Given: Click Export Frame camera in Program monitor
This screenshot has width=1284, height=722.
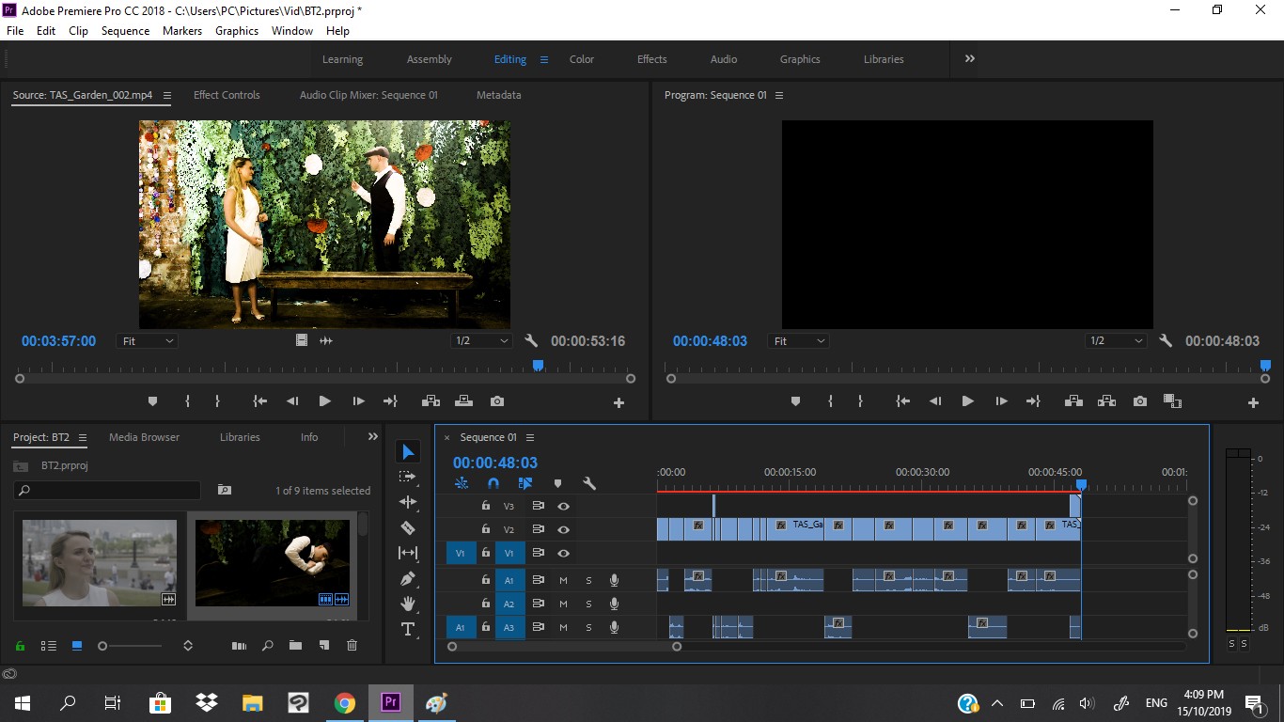Looking at the screenshot, I should tap(1140, 401).
